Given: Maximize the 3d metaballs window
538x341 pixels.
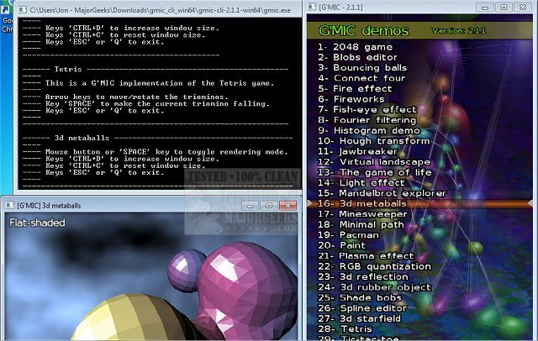Looking at the screenshot, I should (x=269, y=206).
